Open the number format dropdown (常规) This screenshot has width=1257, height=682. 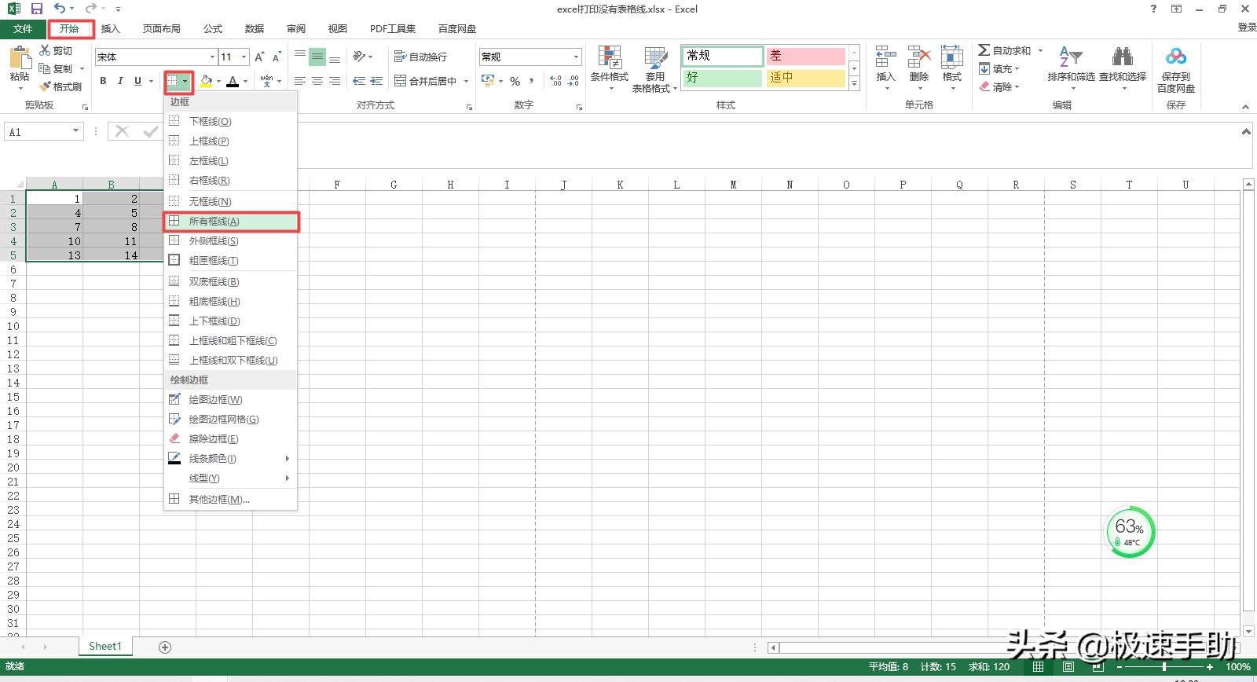pyautogui.click(x=576, y=57)
